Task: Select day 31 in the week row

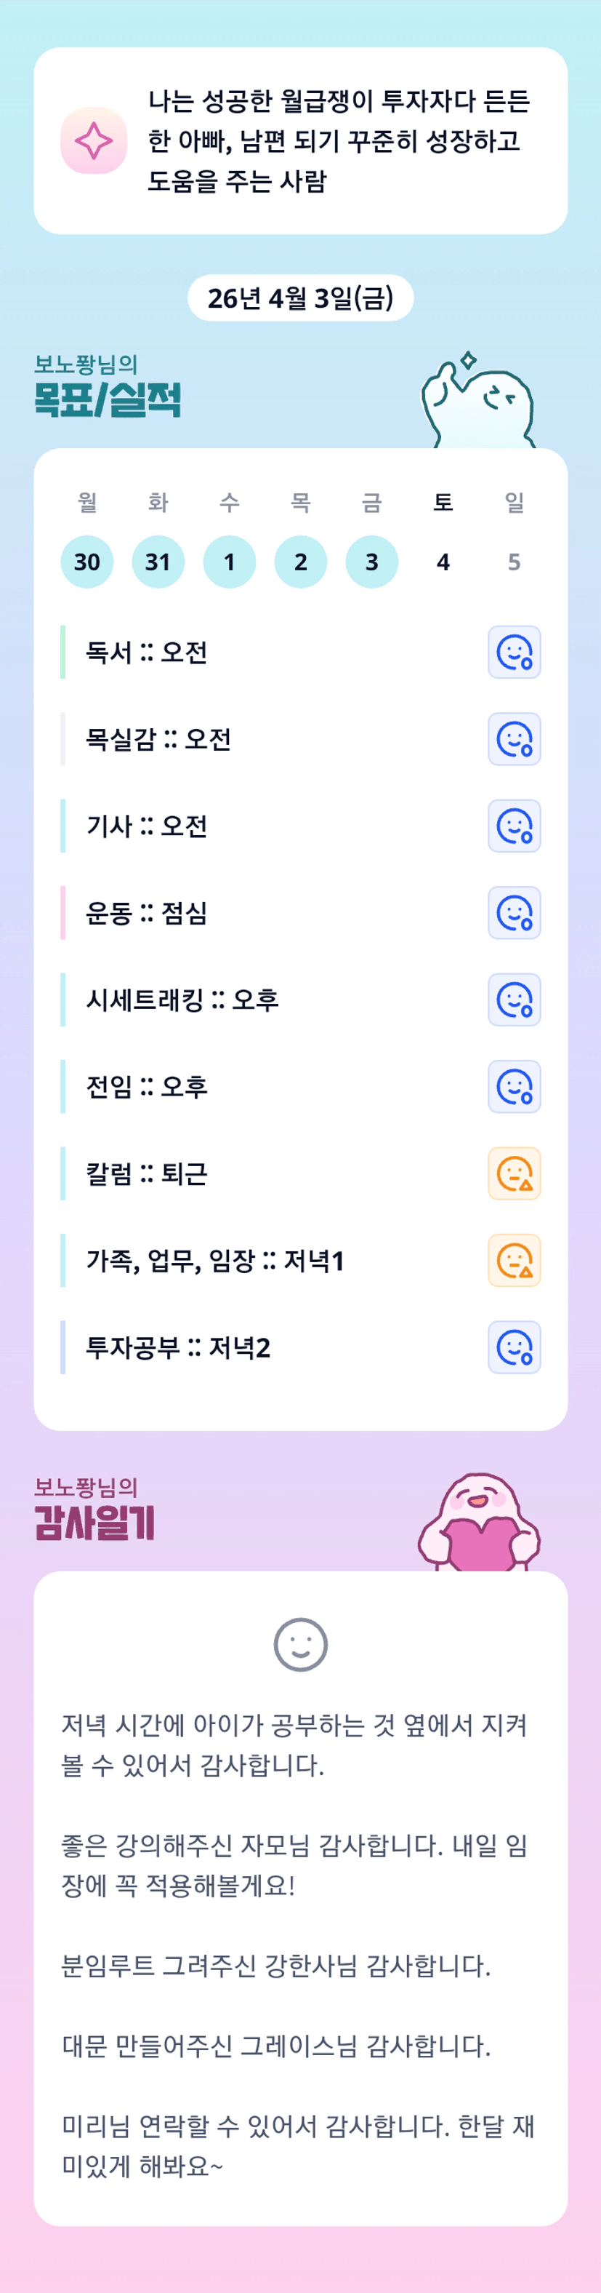Action: 158,562
